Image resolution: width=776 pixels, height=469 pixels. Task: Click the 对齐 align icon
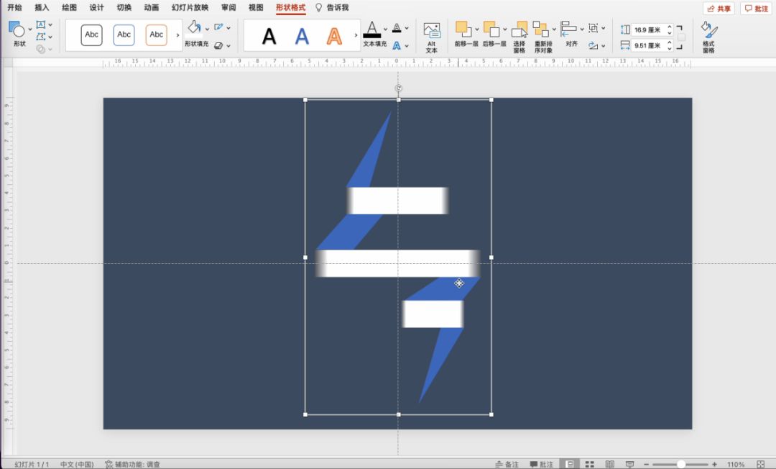568,29
